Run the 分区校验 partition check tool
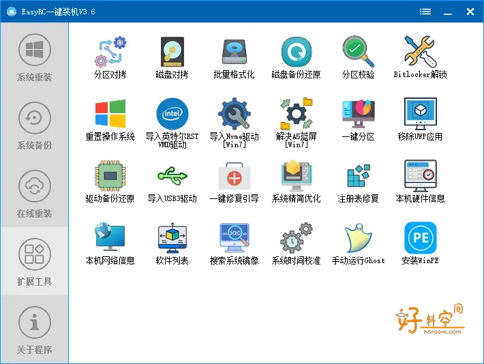Viewport: 484px width, 364px height. click(358, 58)
